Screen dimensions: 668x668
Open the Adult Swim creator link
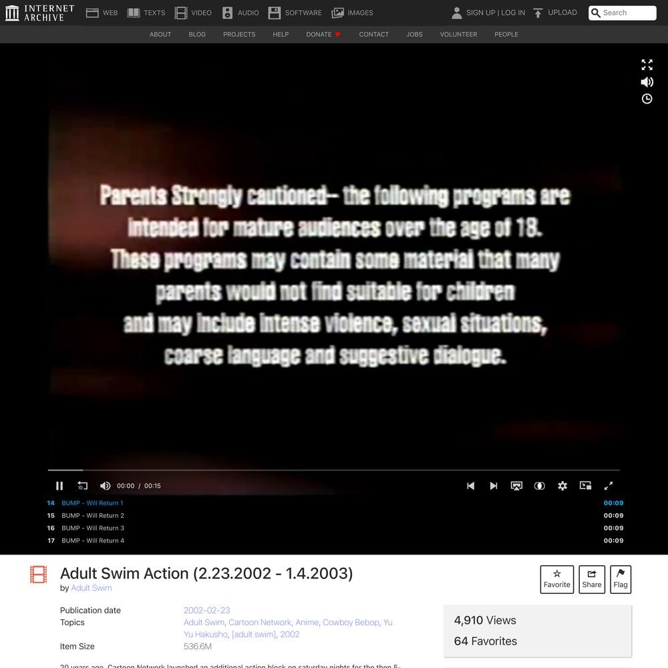[x=91, y=588]
